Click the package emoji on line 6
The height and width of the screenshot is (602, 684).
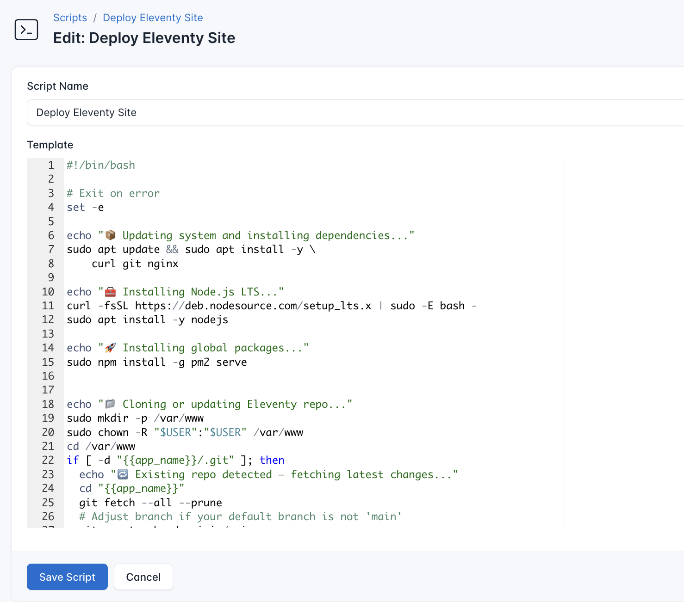110,235
